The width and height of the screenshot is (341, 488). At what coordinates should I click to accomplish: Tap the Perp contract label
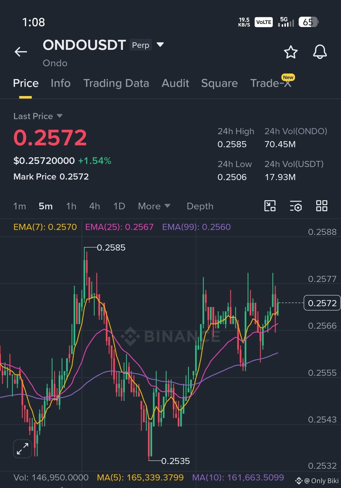141,45
